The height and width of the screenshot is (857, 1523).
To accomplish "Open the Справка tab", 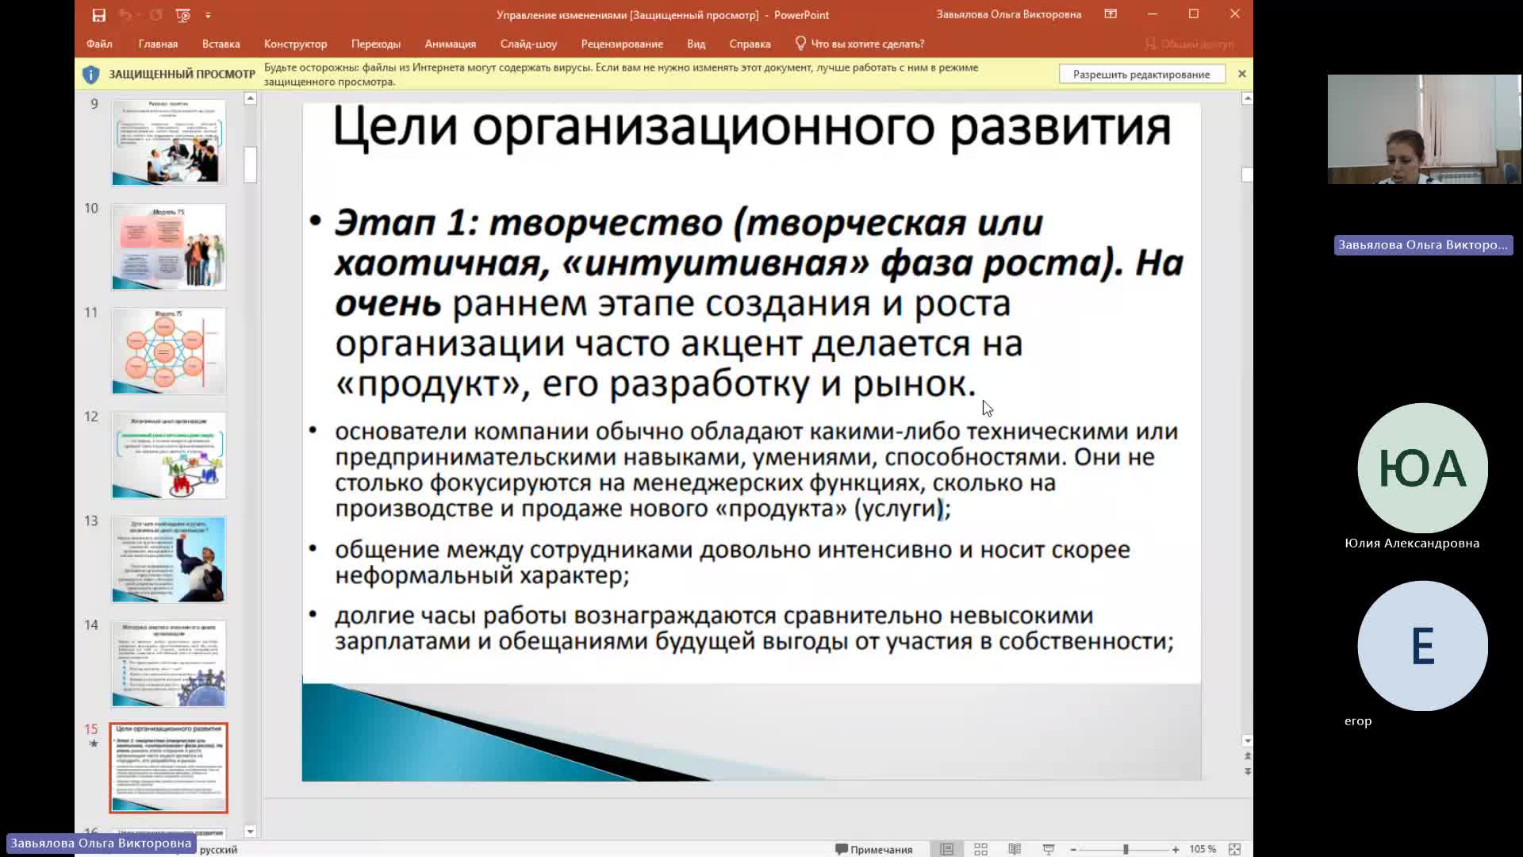I will coord(750,44).
